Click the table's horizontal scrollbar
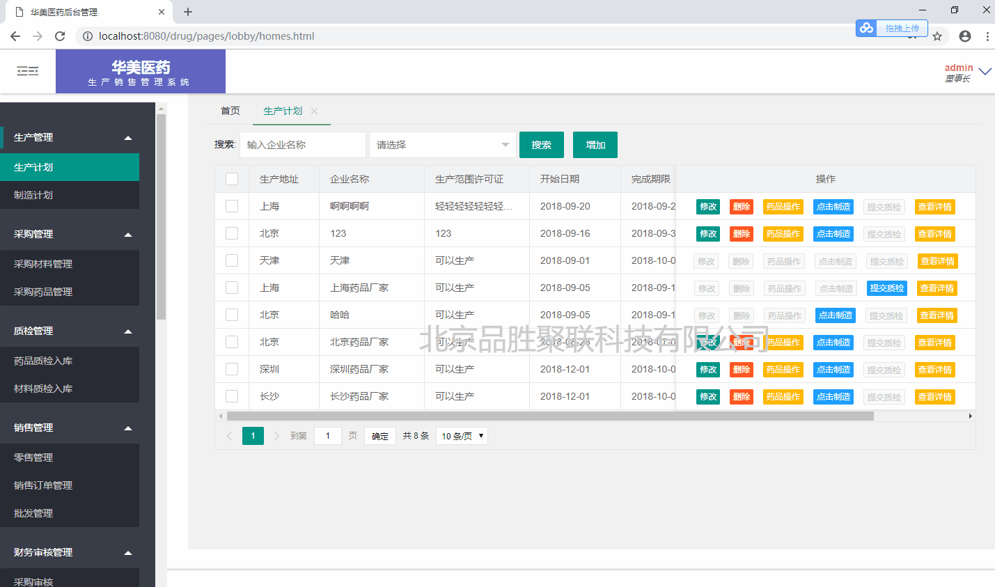The height and width of the screenshot is (587, 995). pos(550,416)
